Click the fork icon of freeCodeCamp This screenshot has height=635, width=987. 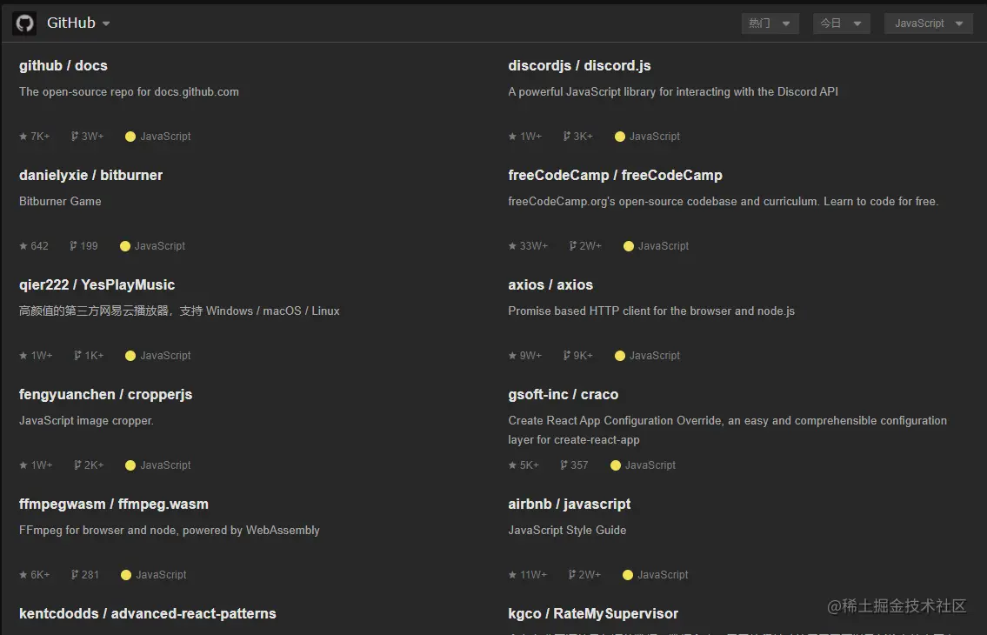pyautogui.click(x=573, y=245)
